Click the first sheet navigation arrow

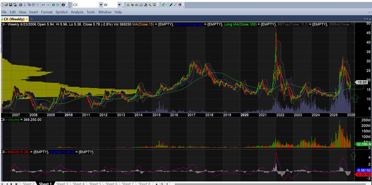[2, 183]
